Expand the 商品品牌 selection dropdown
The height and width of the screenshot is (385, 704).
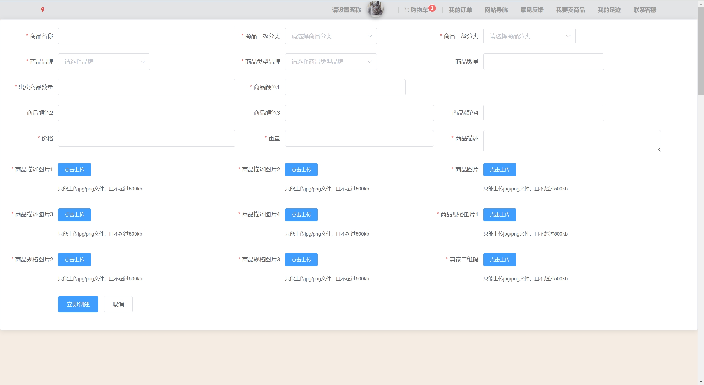(104, 62)
